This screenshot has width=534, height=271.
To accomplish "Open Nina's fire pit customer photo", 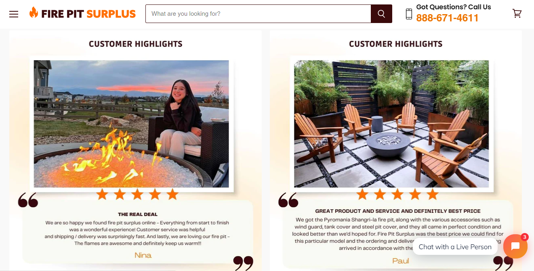I will (x=131, y=124).
